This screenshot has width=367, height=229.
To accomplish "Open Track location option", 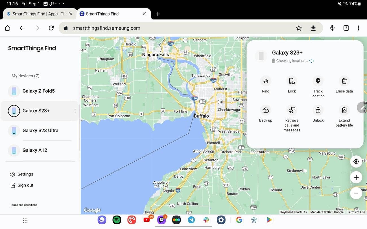I will [318, 81].
